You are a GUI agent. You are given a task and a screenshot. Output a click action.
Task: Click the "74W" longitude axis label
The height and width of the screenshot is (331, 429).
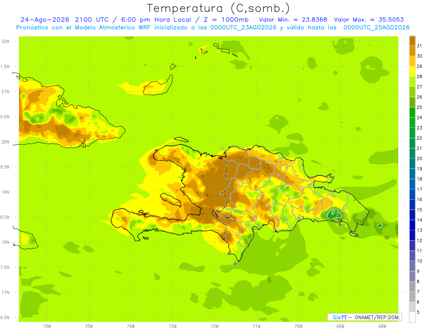[130, 326]
